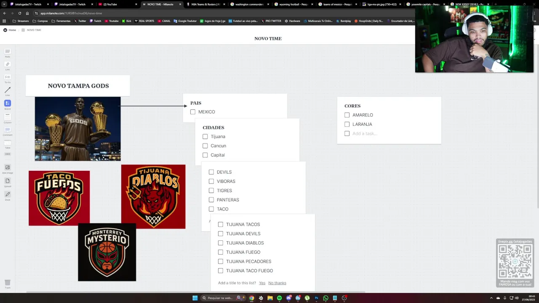Check the TIJUANA TACO FUEGO checkbox
The image size is (539, 303).
[x=221, y=271]
